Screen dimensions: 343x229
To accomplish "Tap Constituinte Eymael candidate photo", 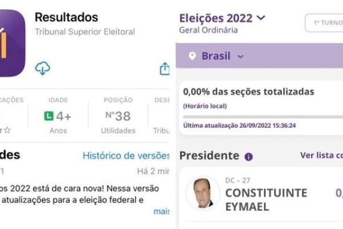I will 202,193.
